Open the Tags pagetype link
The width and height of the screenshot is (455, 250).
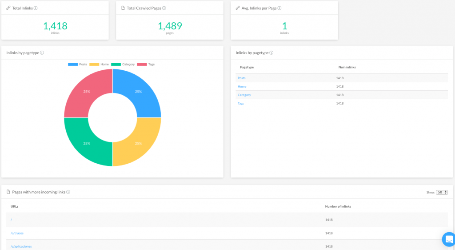point(241,103)
